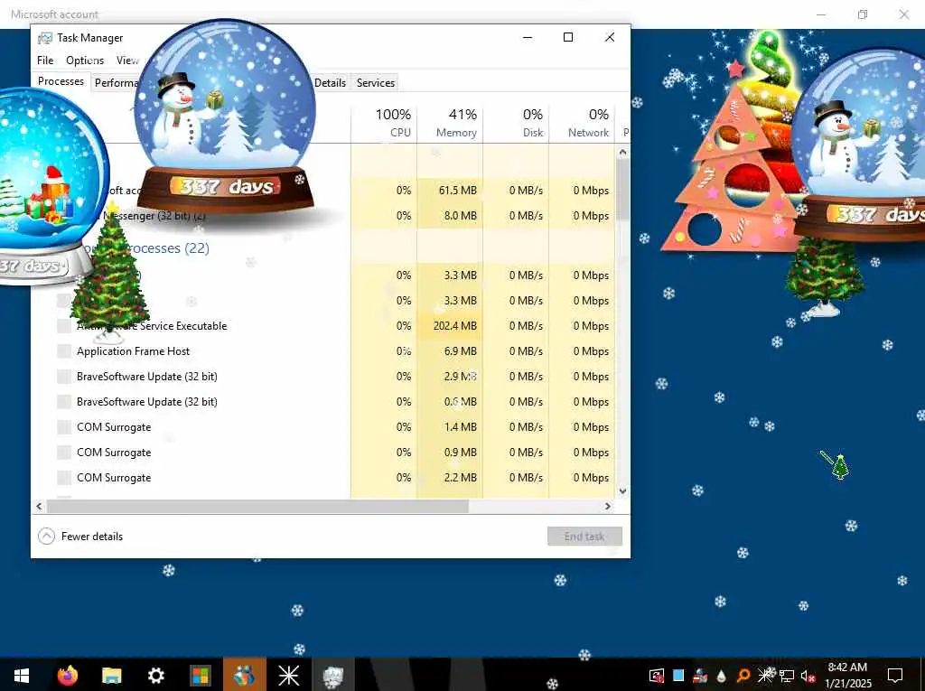Select BraveSoftware Update row using 2.9 MB

tap(323, 377)
